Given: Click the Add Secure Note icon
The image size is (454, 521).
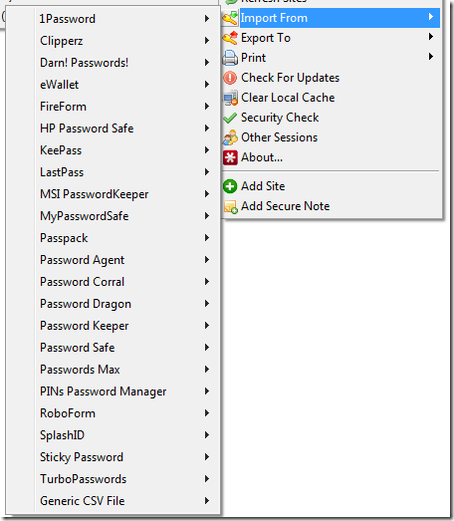Looking at the screenshot, I should pyautogui.click(x=231, y=206).
